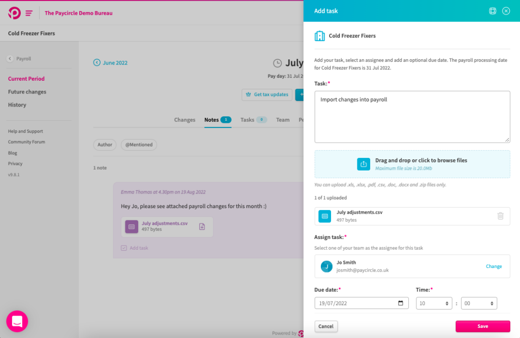Open the due date calendar picker
This screenshot has height=338, width=520.
(x=402, y=303)
